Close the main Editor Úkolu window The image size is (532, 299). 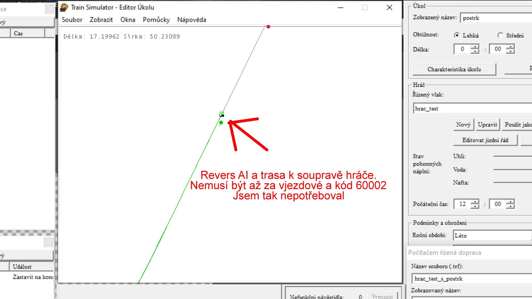(389, 8)
